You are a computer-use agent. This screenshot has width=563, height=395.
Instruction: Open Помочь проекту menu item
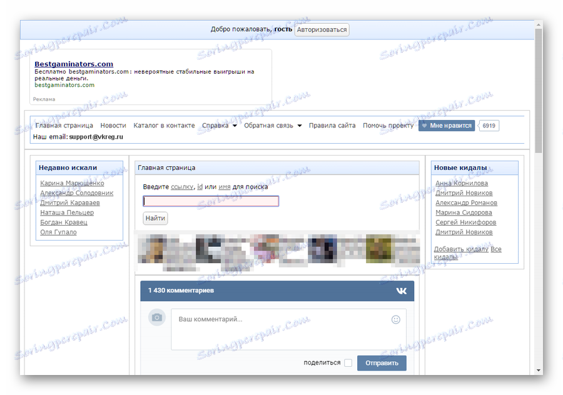[x=388, y=126]
